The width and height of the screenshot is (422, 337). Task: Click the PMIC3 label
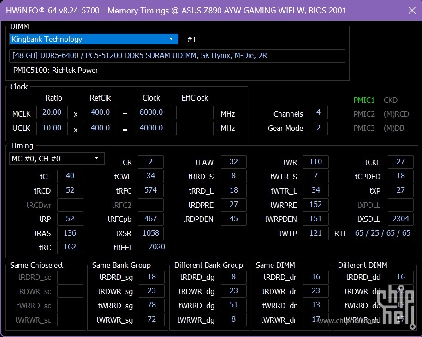coord(364,128)
